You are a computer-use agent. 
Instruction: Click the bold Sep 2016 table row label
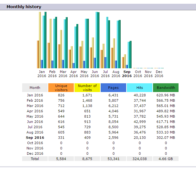(35, 138)
